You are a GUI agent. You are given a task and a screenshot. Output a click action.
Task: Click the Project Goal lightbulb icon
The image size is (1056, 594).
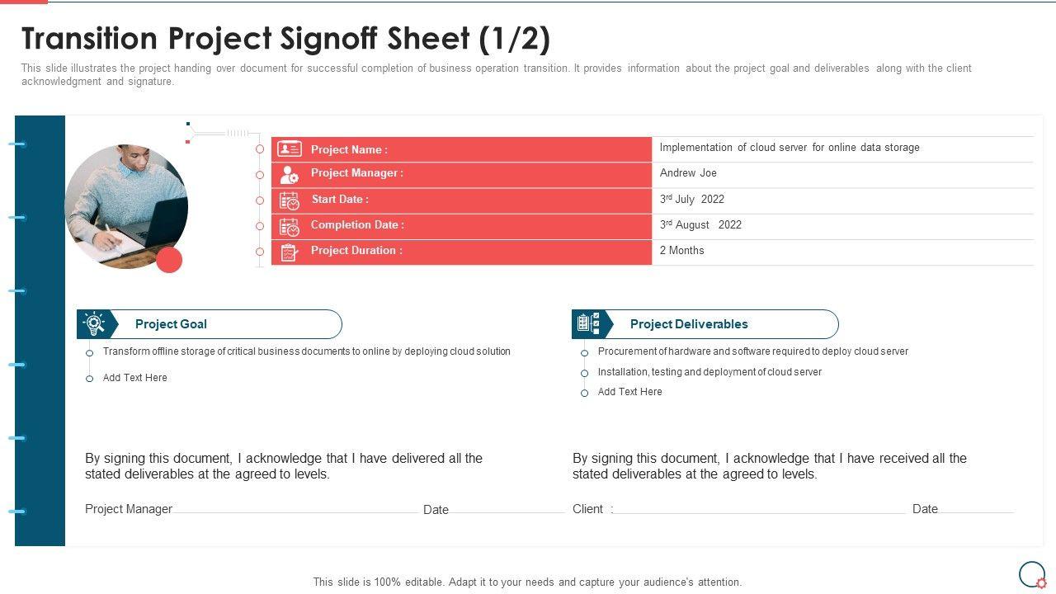click(x=95, y=324)
